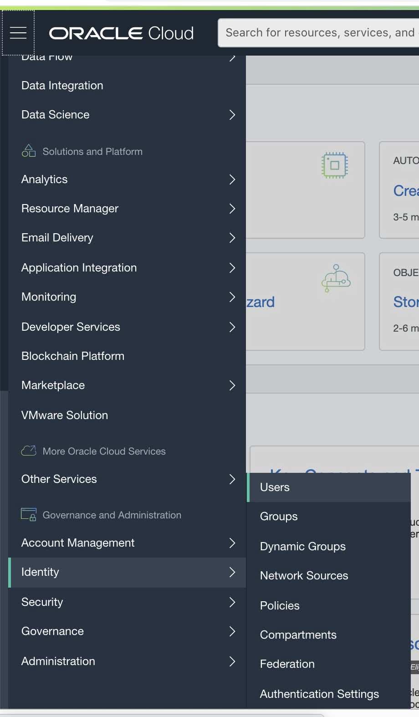Screen dimensions: 419x717
Task: Open the Analytics menu entry
Action: click(45, 179)
